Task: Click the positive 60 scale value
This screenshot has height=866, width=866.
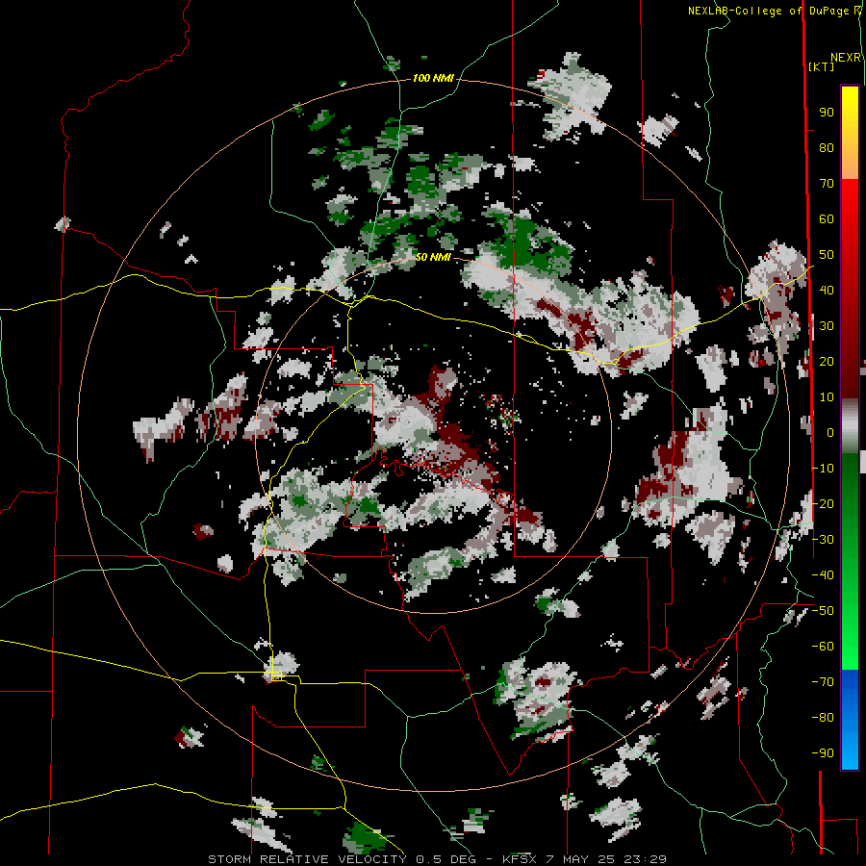Action: click(827, 219)
